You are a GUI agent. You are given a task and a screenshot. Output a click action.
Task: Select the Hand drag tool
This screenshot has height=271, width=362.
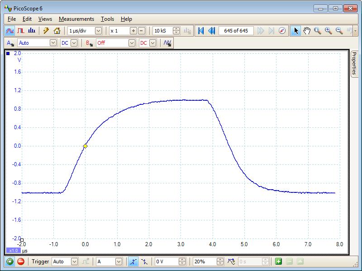pos(307,31)
